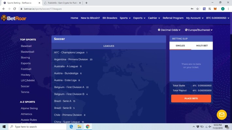Open Athletics under A-Z Sports
This screenshot has width=232, height=130.
[x=26, y=114]
